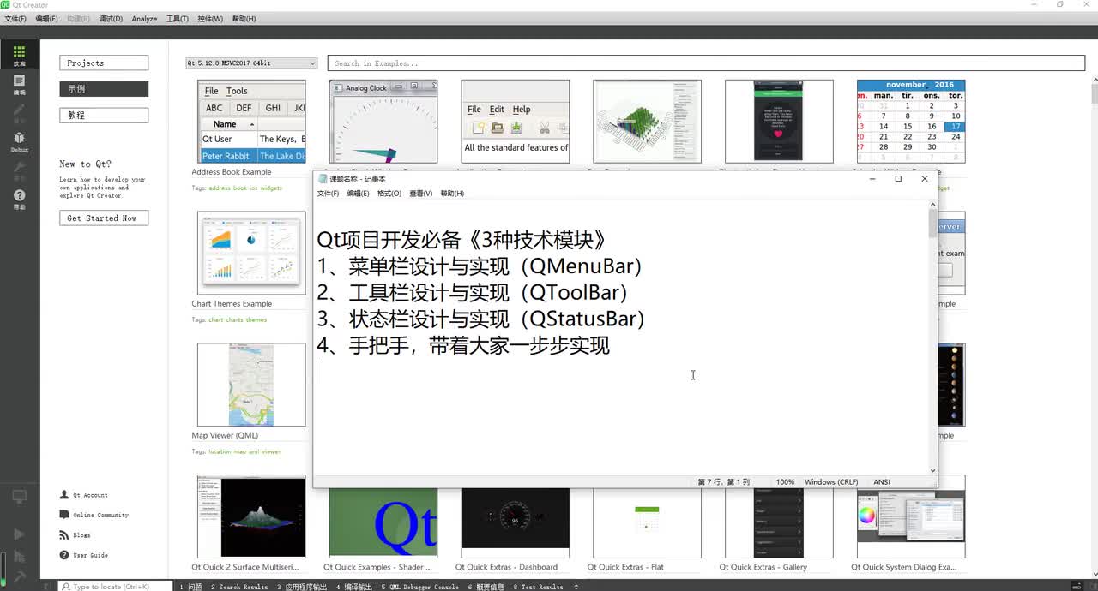This screenshot has height=591, width=1098.
Task: Open the Qt Quick Extras - Gallery thumbnail
Action: pos(779,522)
